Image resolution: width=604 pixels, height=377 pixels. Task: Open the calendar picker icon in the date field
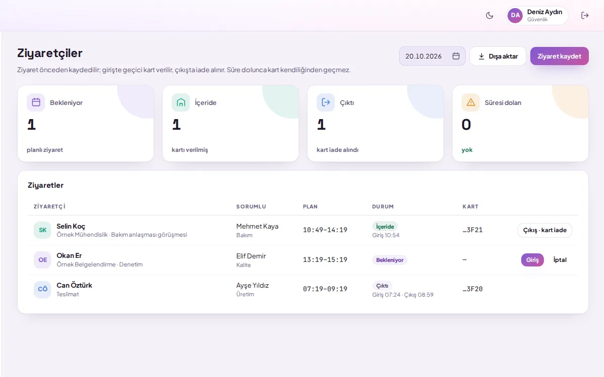456,56
